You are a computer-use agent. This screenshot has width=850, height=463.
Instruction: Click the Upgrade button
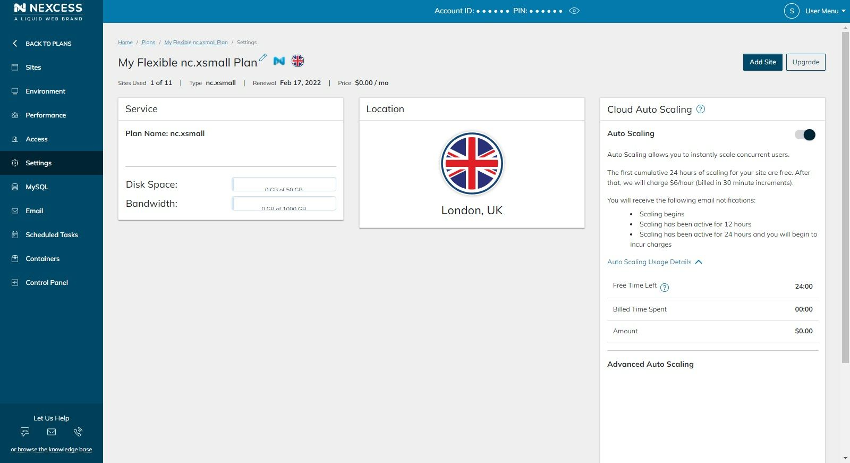click(805, 62)
